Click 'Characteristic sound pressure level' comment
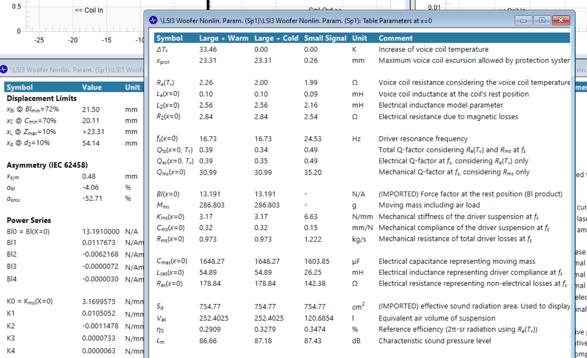 (x=435, y=341)
